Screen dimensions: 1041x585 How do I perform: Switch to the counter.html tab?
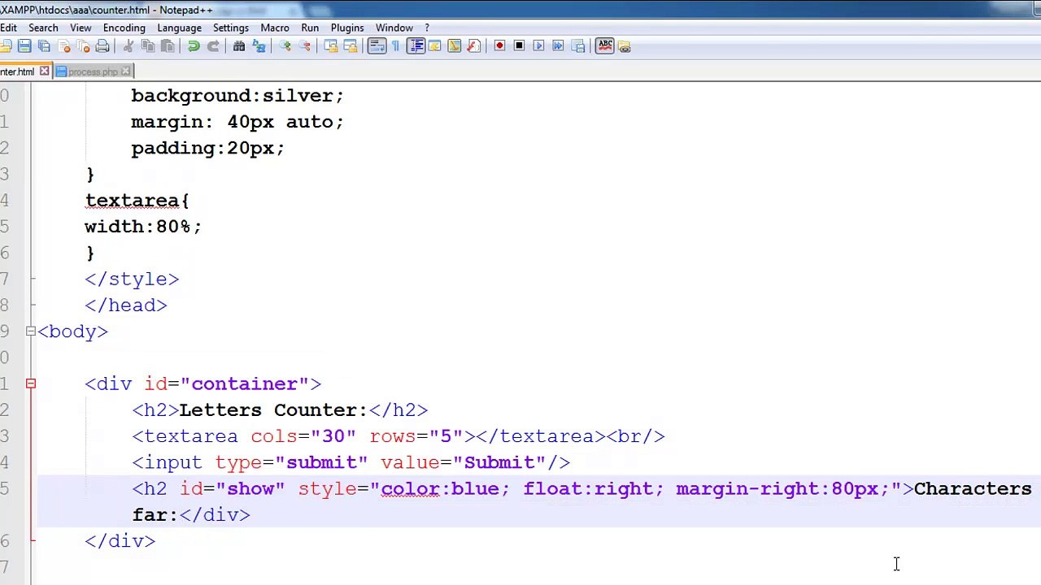coord(18,71)
